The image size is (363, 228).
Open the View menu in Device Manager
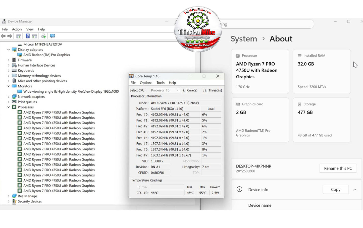tap(30, 29)
